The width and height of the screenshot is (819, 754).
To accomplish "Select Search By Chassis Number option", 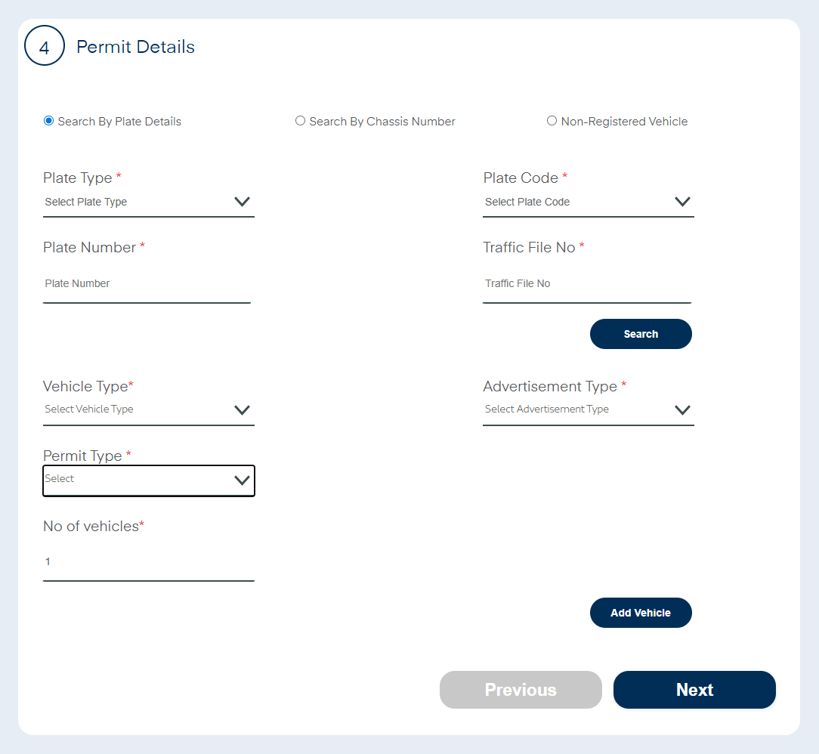I will [x=301, y=121].
